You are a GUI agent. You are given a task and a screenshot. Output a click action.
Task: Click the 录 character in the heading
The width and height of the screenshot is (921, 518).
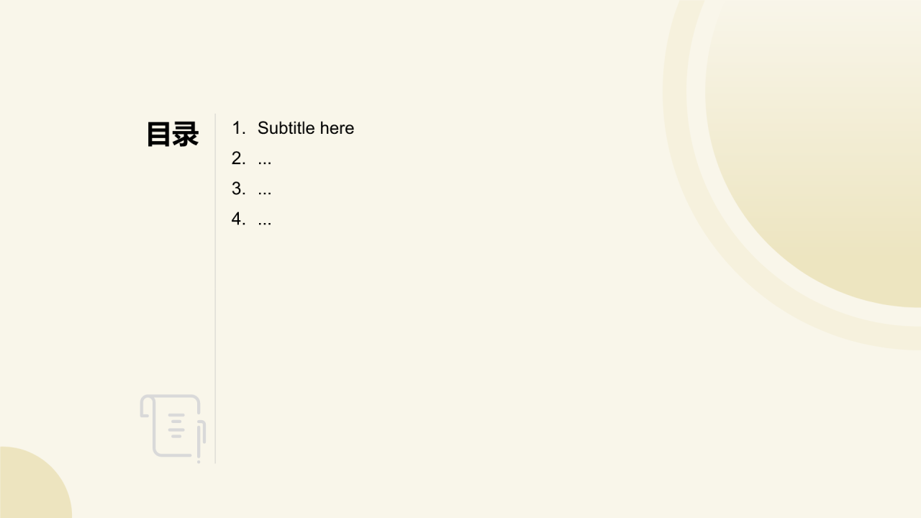tap(185, 135)
